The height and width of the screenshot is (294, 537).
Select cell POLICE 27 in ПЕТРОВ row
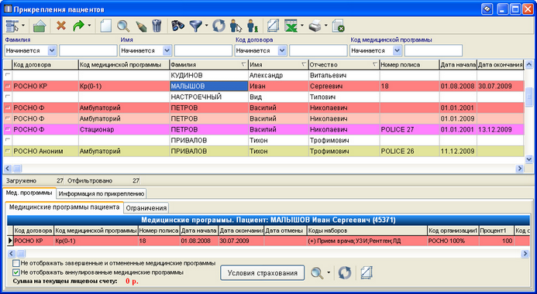coord(409,129)
